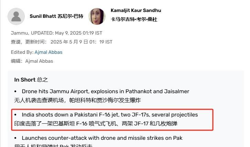The width and height of the screenshot is (250, 147).
Task: Click the 印度击落了一架巴基斯坦 F-16 translation
Action: pos(96,124)
